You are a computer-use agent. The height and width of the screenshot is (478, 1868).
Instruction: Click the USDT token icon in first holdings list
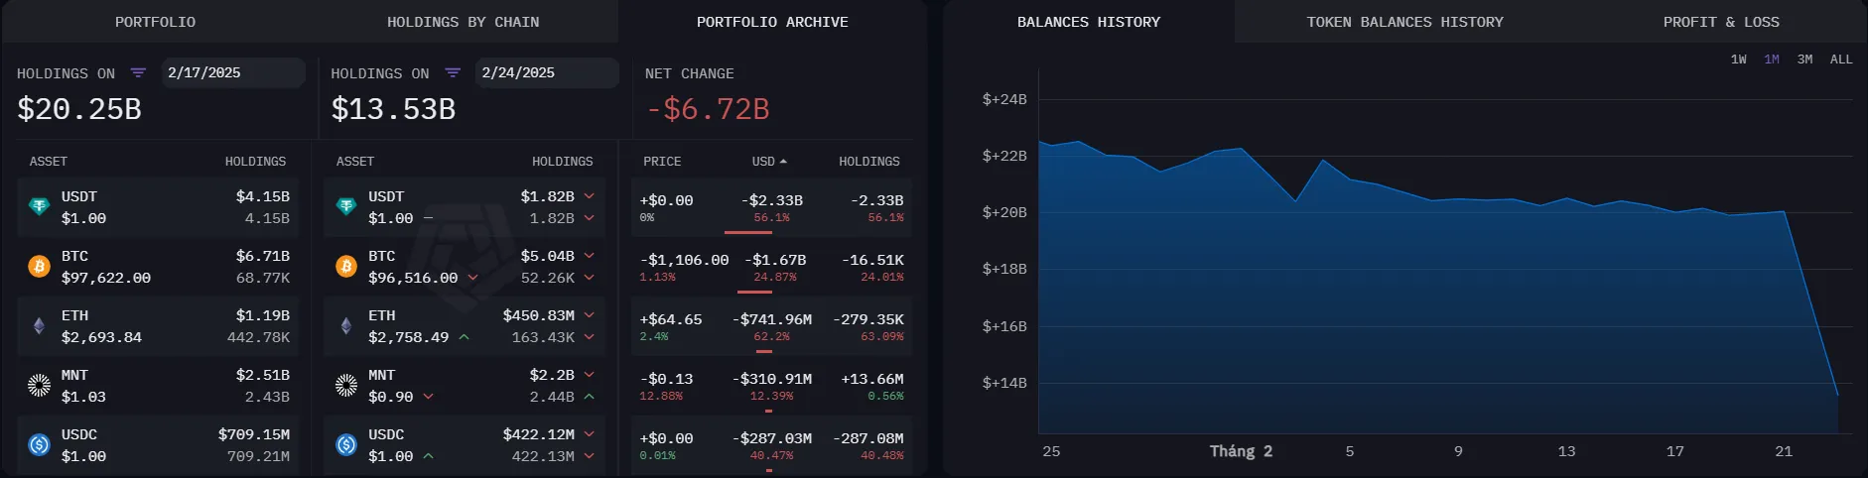click(x=40, y=207)
